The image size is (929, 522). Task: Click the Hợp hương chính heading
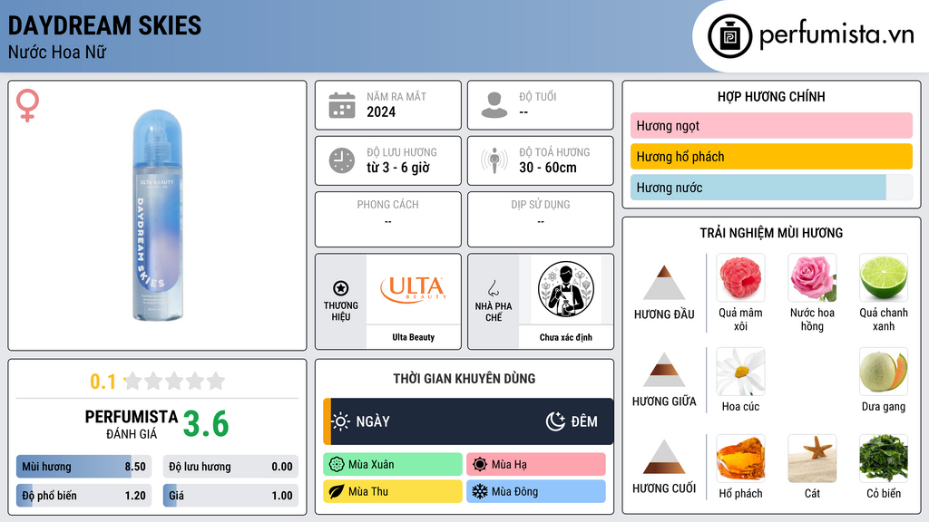tap(771, 96)
